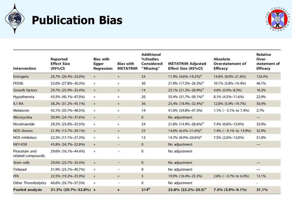The height and width of the screenshot is (219, 292).
Task: Click Estrogens effect size '26.7% (20.4%–33.0%)'
Action: coord(68,77)
